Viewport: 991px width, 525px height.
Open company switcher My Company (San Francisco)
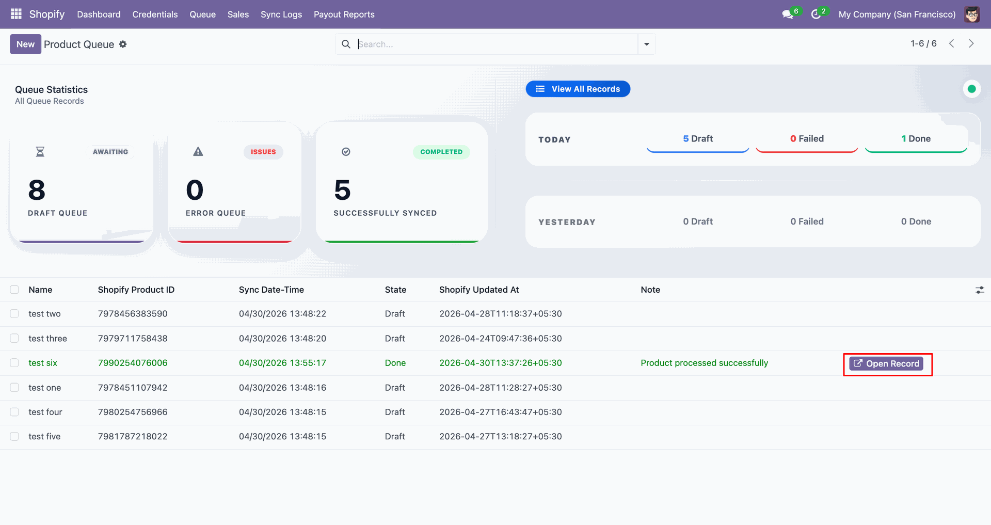pyautogui.click(x=897, y=14)
